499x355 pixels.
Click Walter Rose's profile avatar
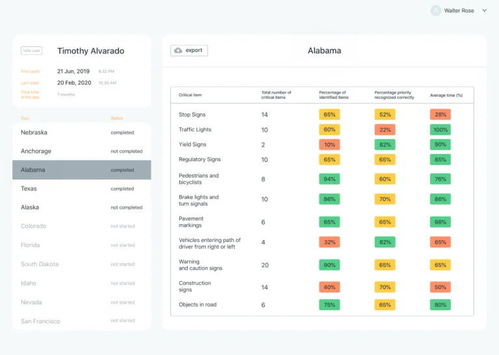(435, 10)
